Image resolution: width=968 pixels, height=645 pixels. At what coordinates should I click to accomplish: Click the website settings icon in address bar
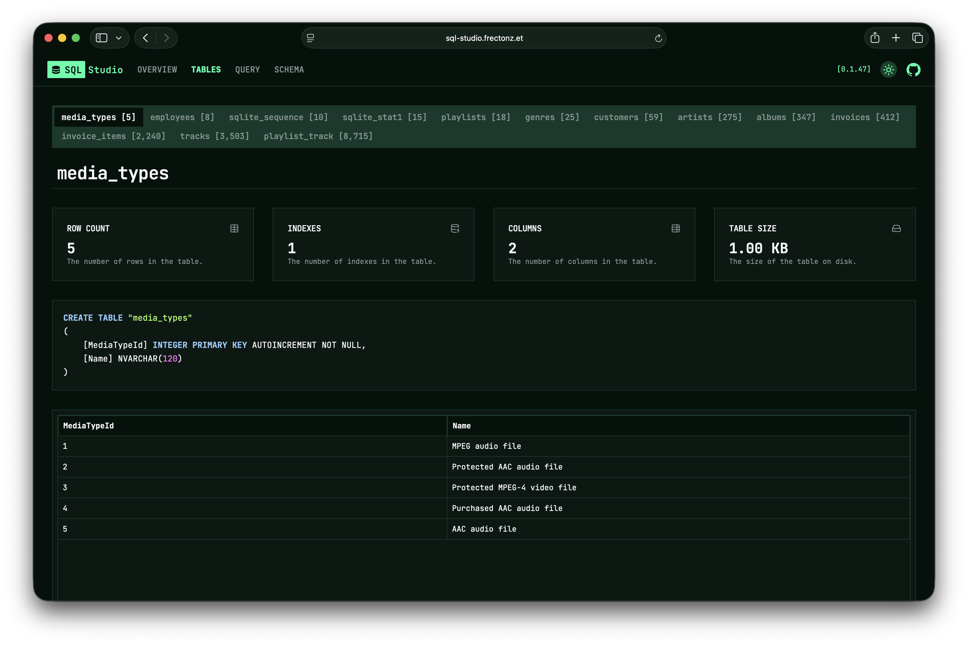310,38
